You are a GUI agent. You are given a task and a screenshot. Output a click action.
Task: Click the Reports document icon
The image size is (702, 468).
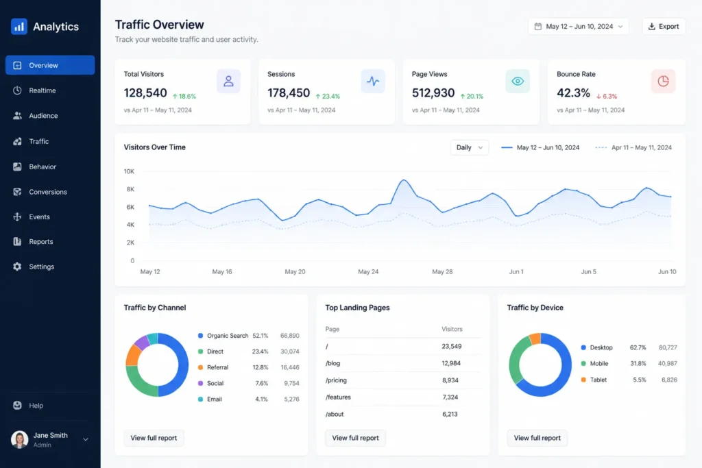(17, 242)
